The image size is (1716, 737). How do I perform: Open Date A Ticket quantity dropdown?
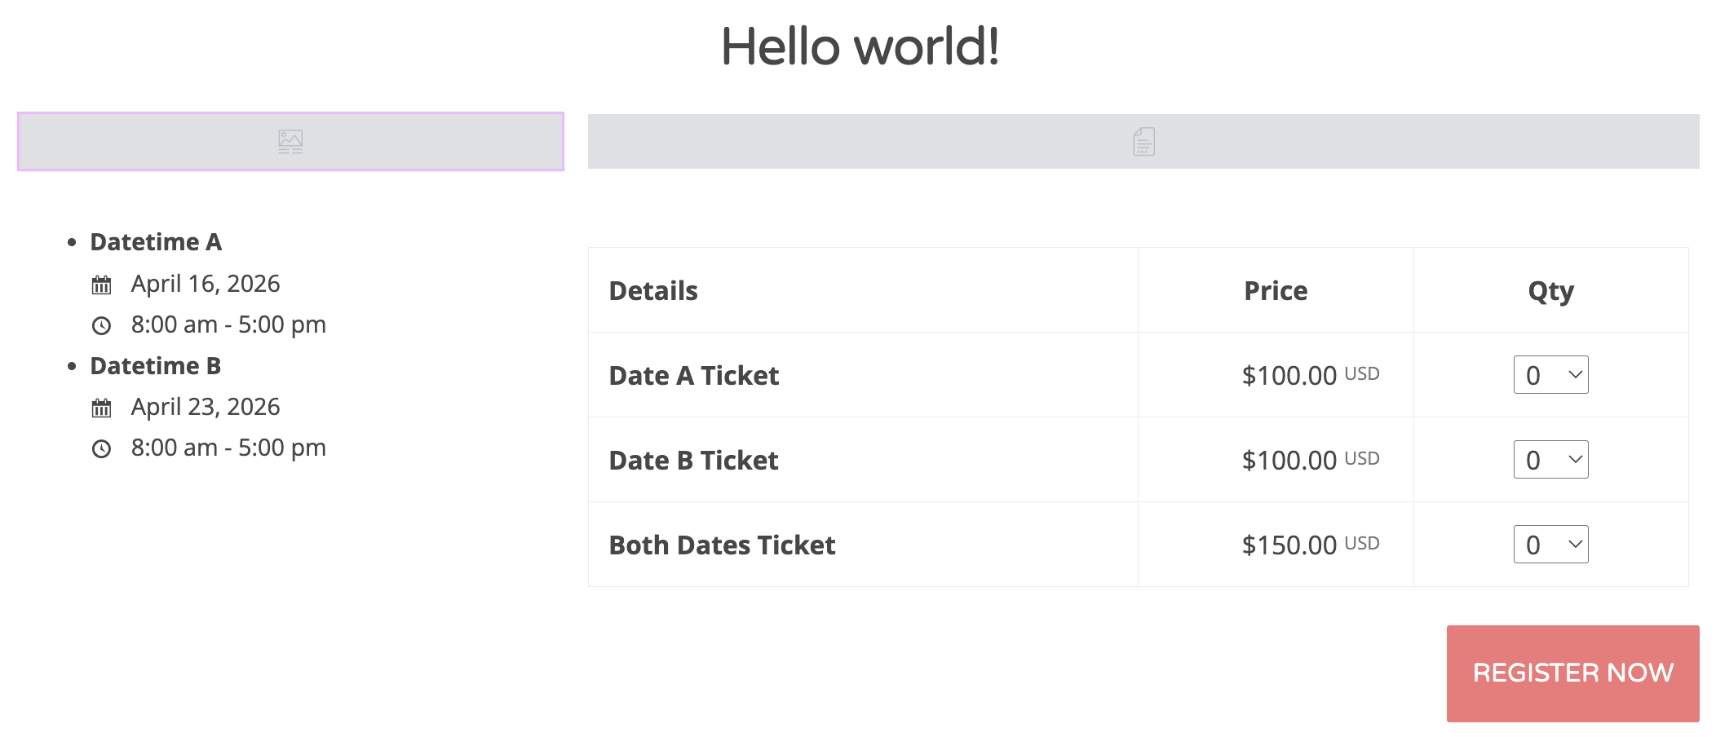1550,375
